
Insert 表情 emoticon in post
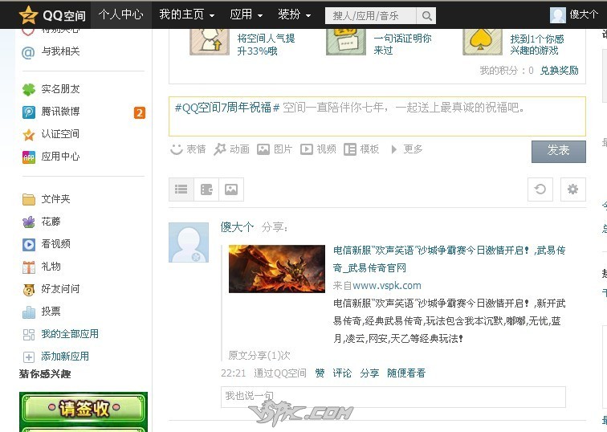[x=188, y=149]
